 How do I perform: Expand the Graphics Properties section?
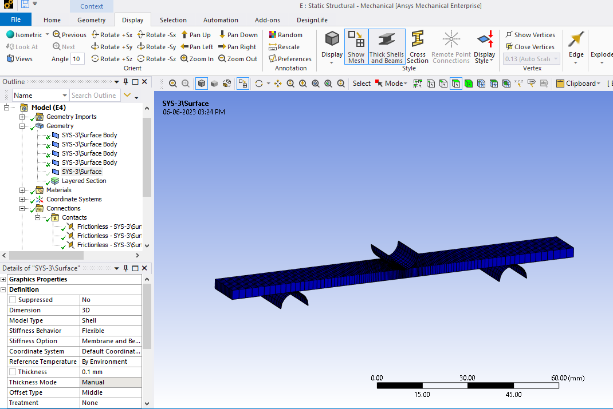point(3,279)
